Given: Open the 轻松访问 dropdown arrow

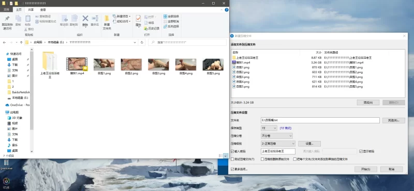Looking at the screenshot, I should (x=130, y=21).
